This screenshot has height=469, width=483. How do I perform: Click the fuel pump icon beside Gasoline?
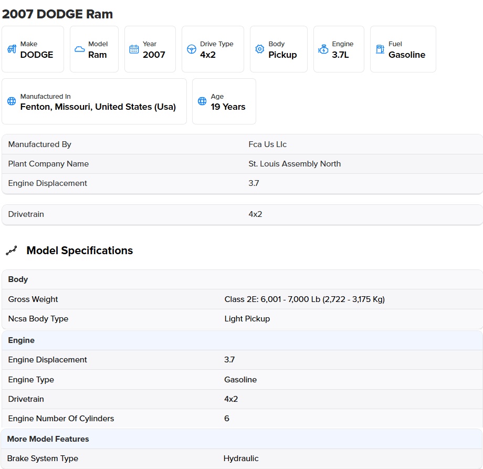[380, 49]
